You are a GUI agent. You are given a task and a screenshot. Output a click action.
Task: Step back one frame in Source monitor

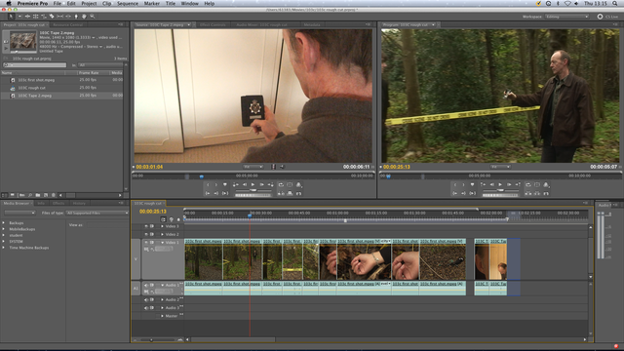[x=245, y=184]
